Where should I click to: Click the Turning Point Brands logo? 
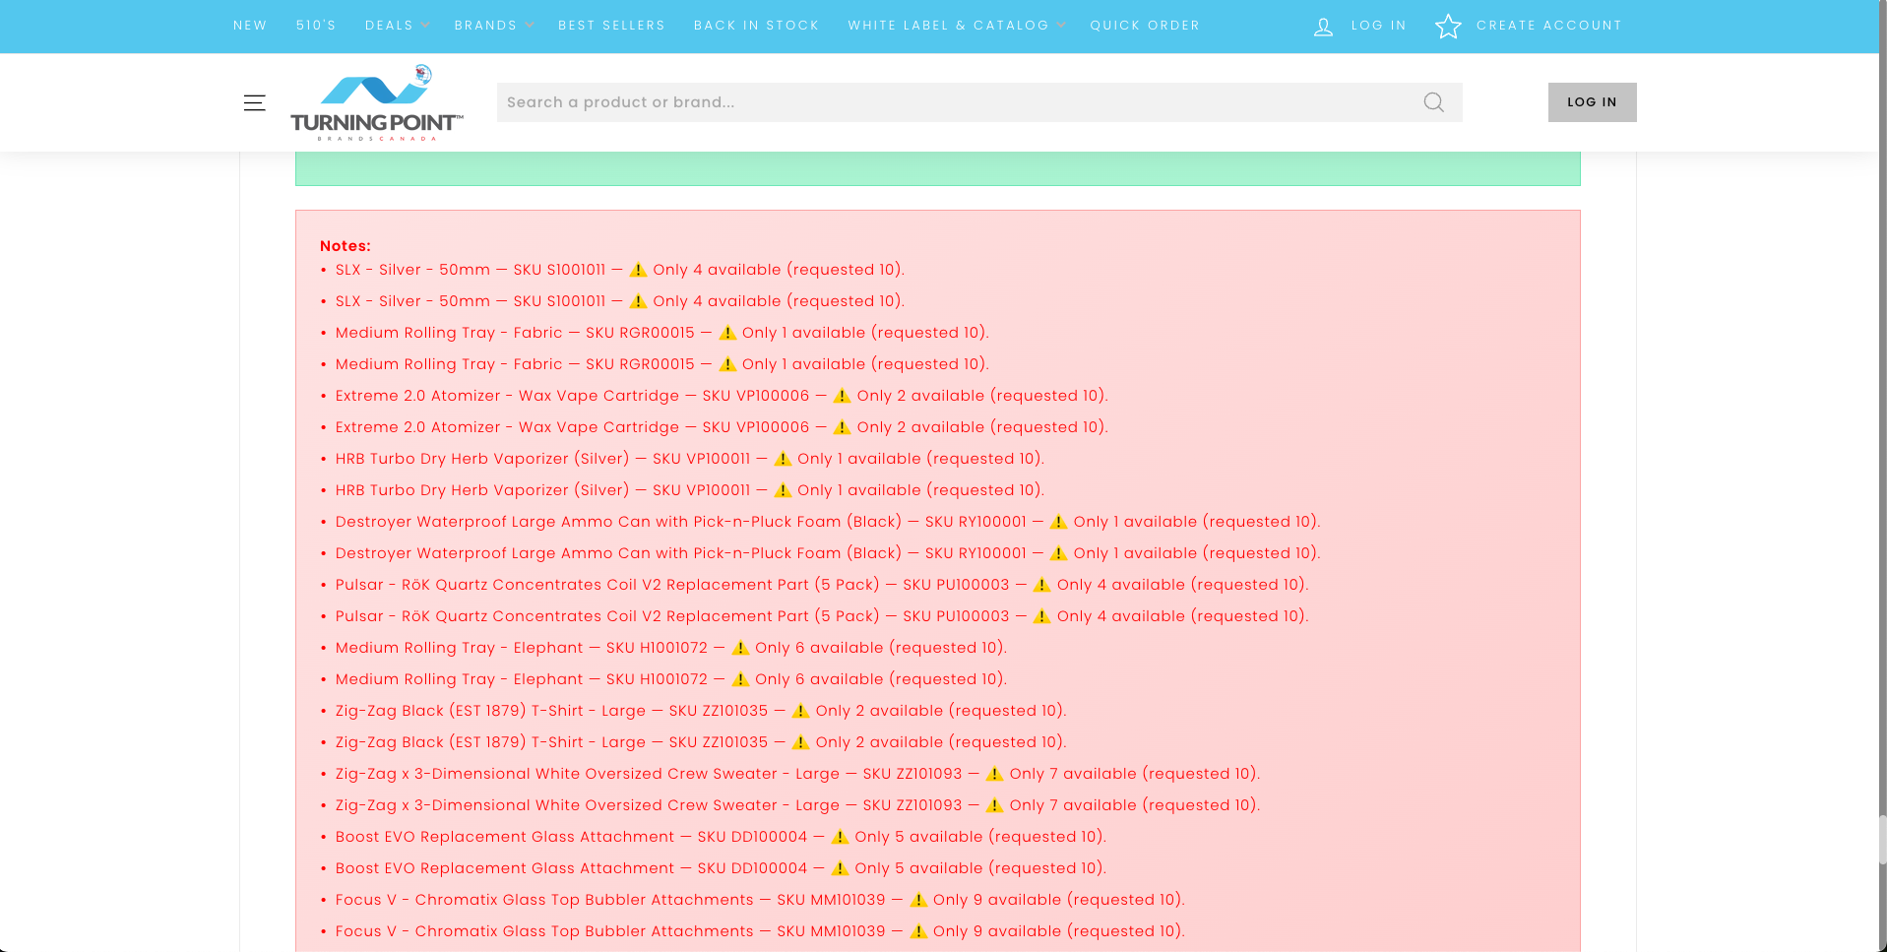tap(376, 102)
